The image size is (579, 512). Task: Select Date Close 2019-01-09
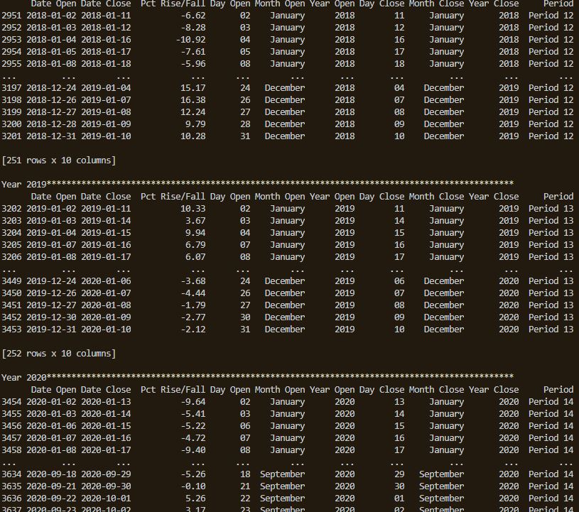point(106,124)
